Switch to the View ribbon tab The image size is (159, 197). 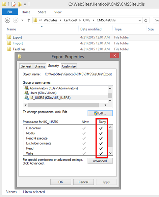(58, 12)
